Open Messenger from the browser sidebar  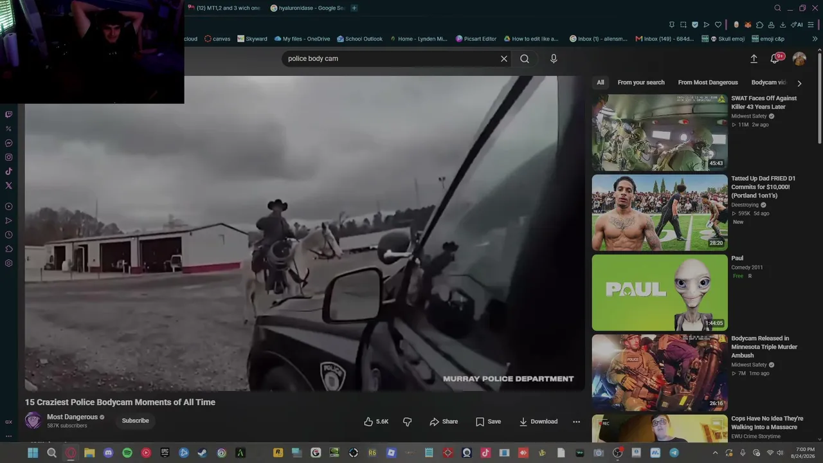8,143
